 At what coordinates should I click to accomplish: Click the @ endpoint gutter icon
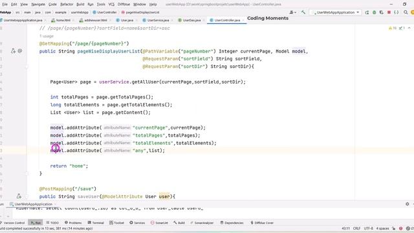pos(20,51)
